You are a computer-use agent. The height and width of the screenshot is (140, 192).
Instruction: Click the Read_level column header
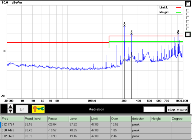coord(36,119)
